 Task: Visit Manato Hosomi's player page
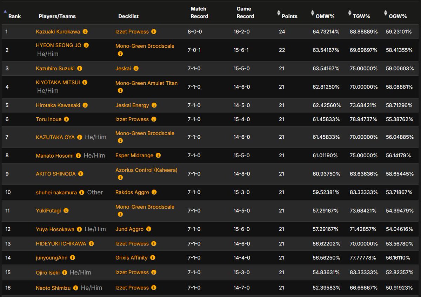click(55, 156)
